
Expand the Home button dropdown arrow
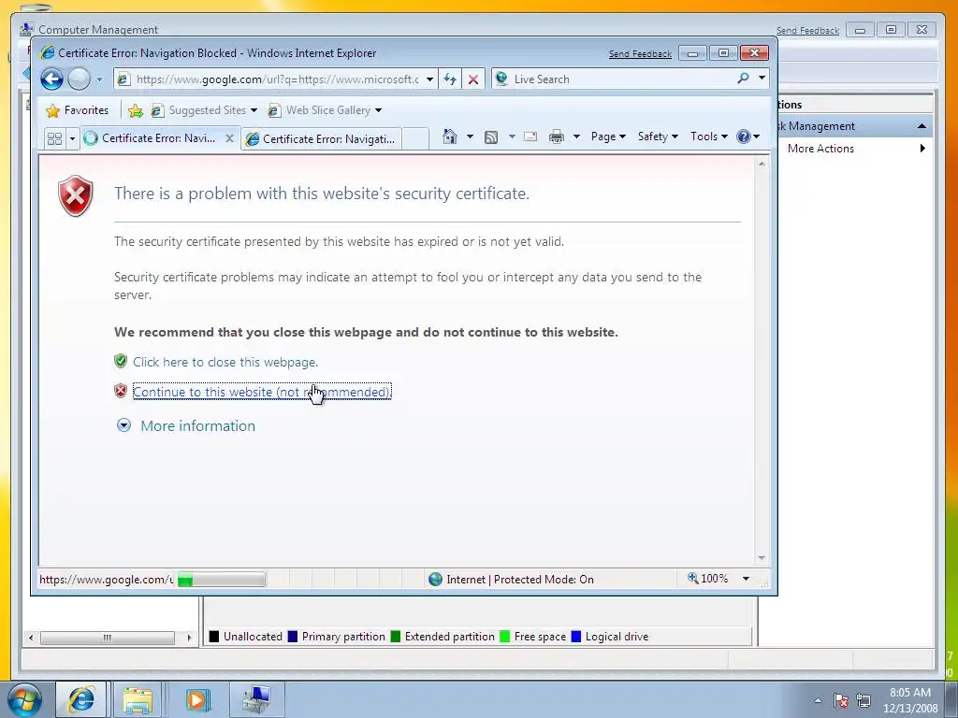click(470, 136)
